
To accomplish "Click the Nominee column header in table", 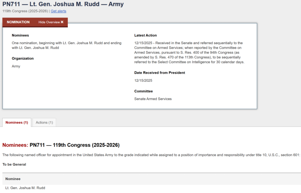I will [x=13, y=179].
